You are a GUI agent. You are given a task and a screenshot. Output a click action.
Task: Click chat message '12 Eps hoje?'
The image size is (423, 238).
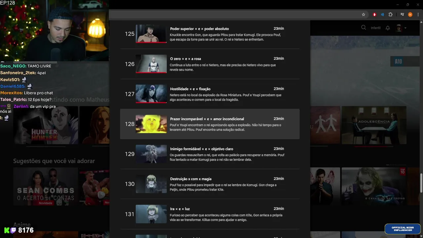click(39, 99)
